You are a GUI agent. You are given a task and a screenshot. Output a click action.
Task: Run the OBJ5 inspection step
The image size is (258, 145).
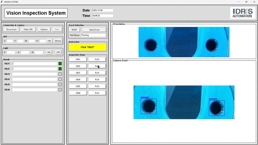pyautogui.click(x=97, y=86)
